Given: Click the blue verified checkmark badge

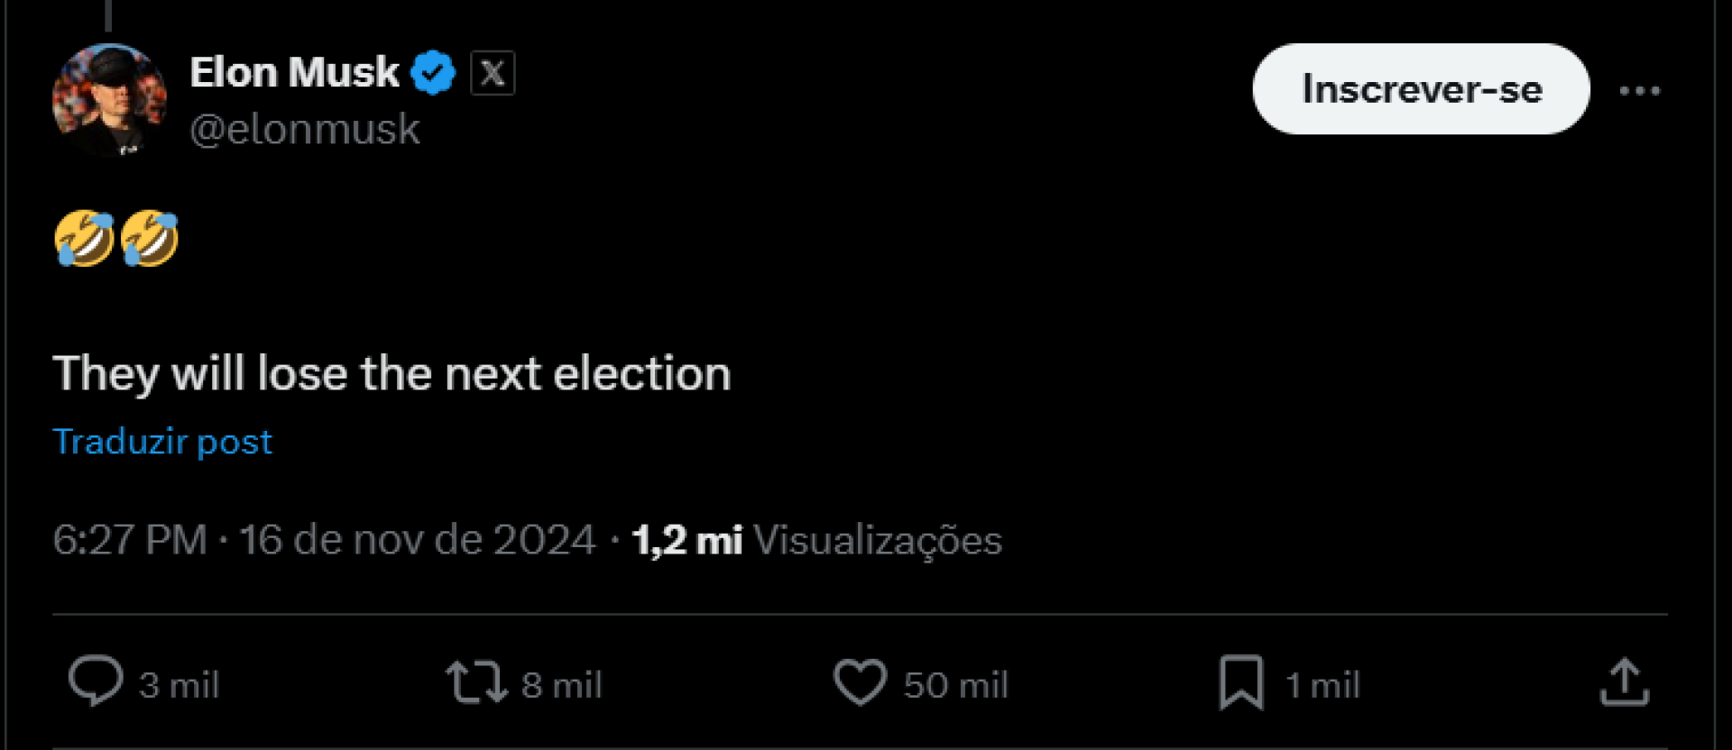Looking at the screenshot, I should (433, 73).
